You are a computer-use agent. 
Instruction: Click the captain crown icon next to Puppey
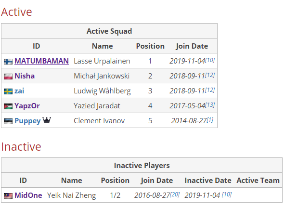click(47, 120)
